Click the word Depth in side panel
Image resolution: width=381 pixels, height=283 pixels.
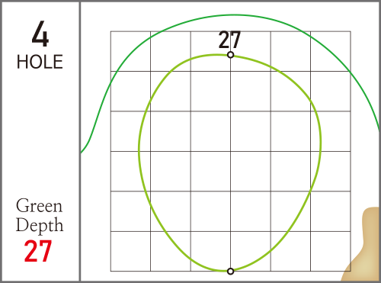40,225
